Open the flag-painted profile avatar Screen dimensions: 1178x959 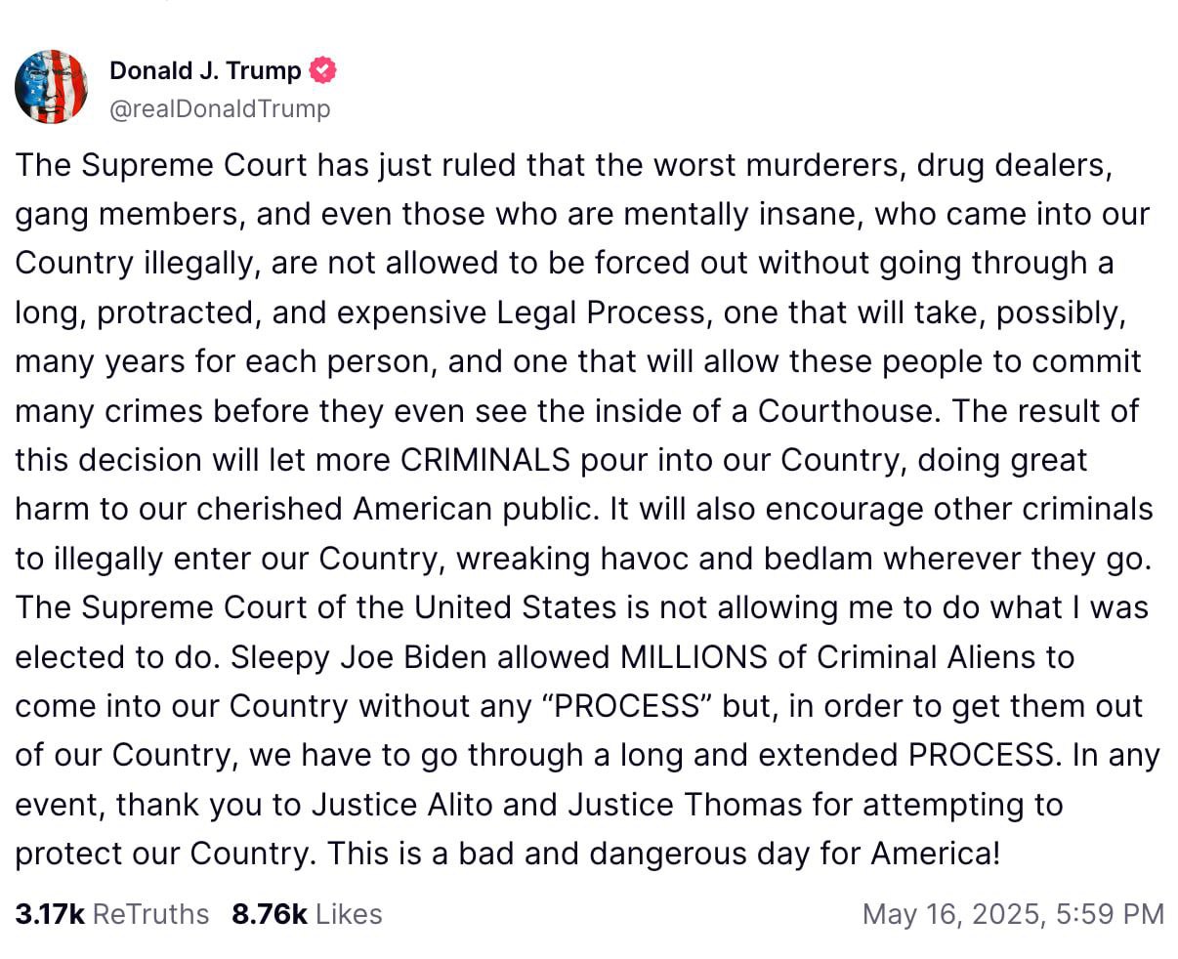coord(52,87)
